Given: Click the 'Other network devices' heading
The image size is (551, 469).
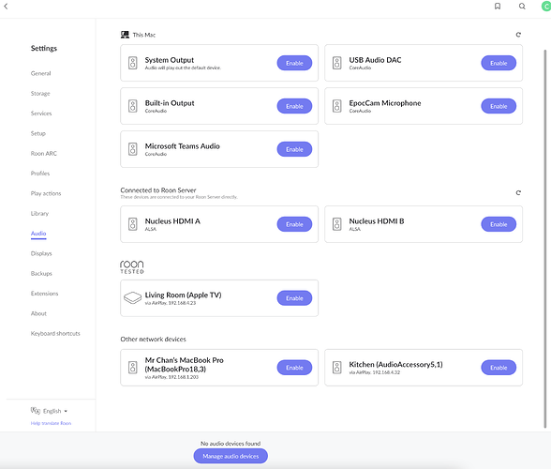Looking at the screenshot, I should pos(154,339).
